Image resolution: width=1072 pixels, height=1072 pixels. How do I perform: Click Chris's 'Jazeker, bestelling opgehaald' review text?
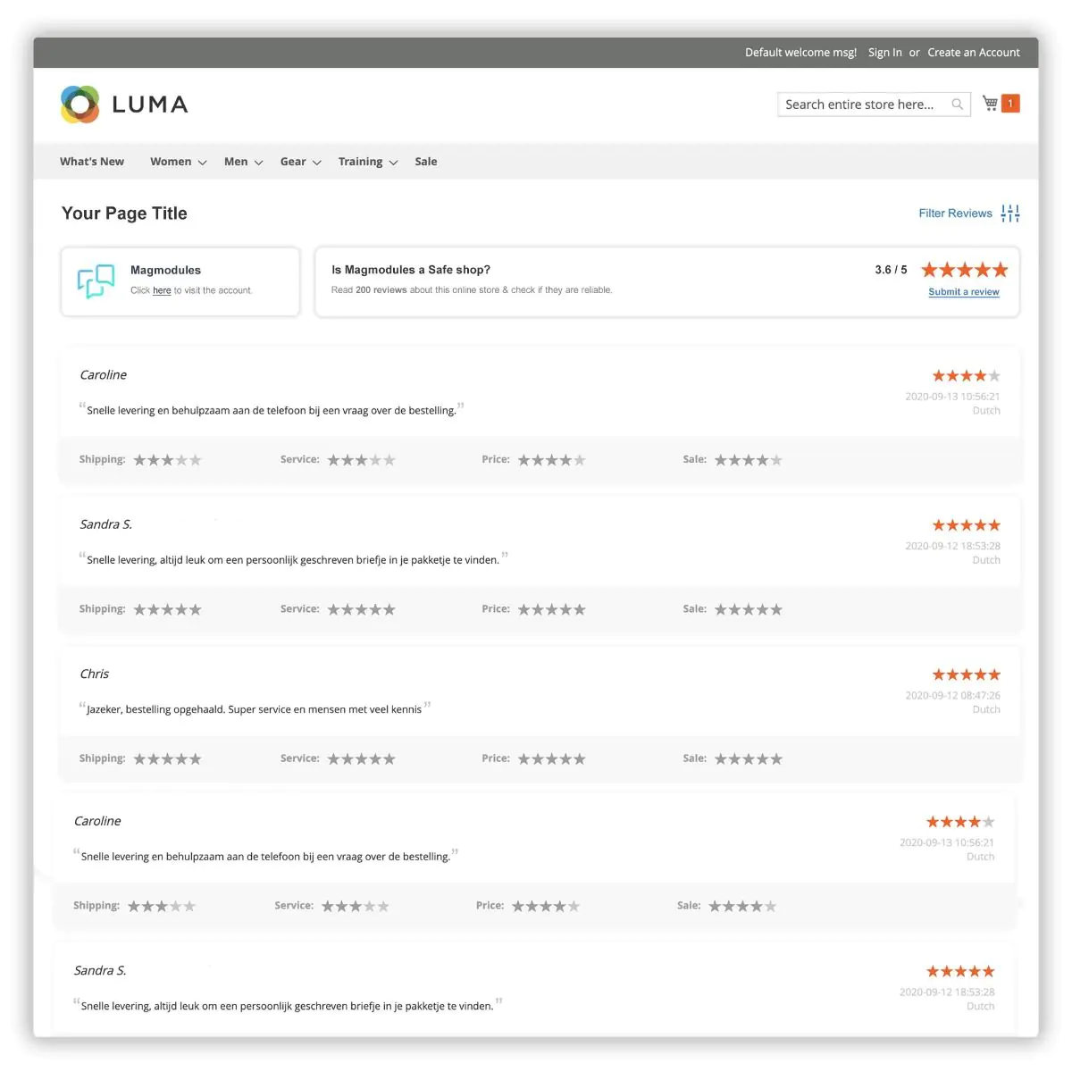pyautogui.click(x=255, y=709)
